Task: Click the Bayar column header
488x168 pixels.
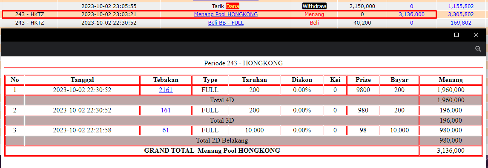Action: pyautogui.click(x=399, y=80)
